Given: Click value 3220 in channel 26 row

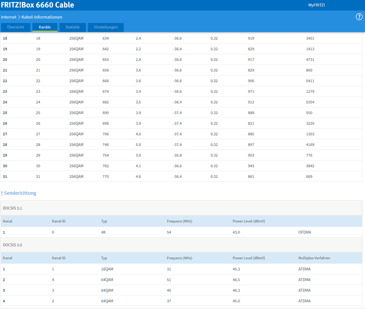Looking at the screenshot, I should 310,123.
